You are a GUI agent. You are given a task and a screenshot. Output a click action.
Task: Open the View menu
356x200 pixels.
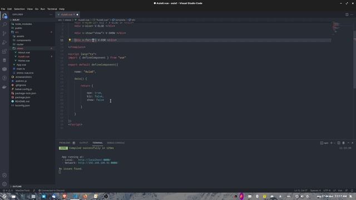click(x=29, y=9)
